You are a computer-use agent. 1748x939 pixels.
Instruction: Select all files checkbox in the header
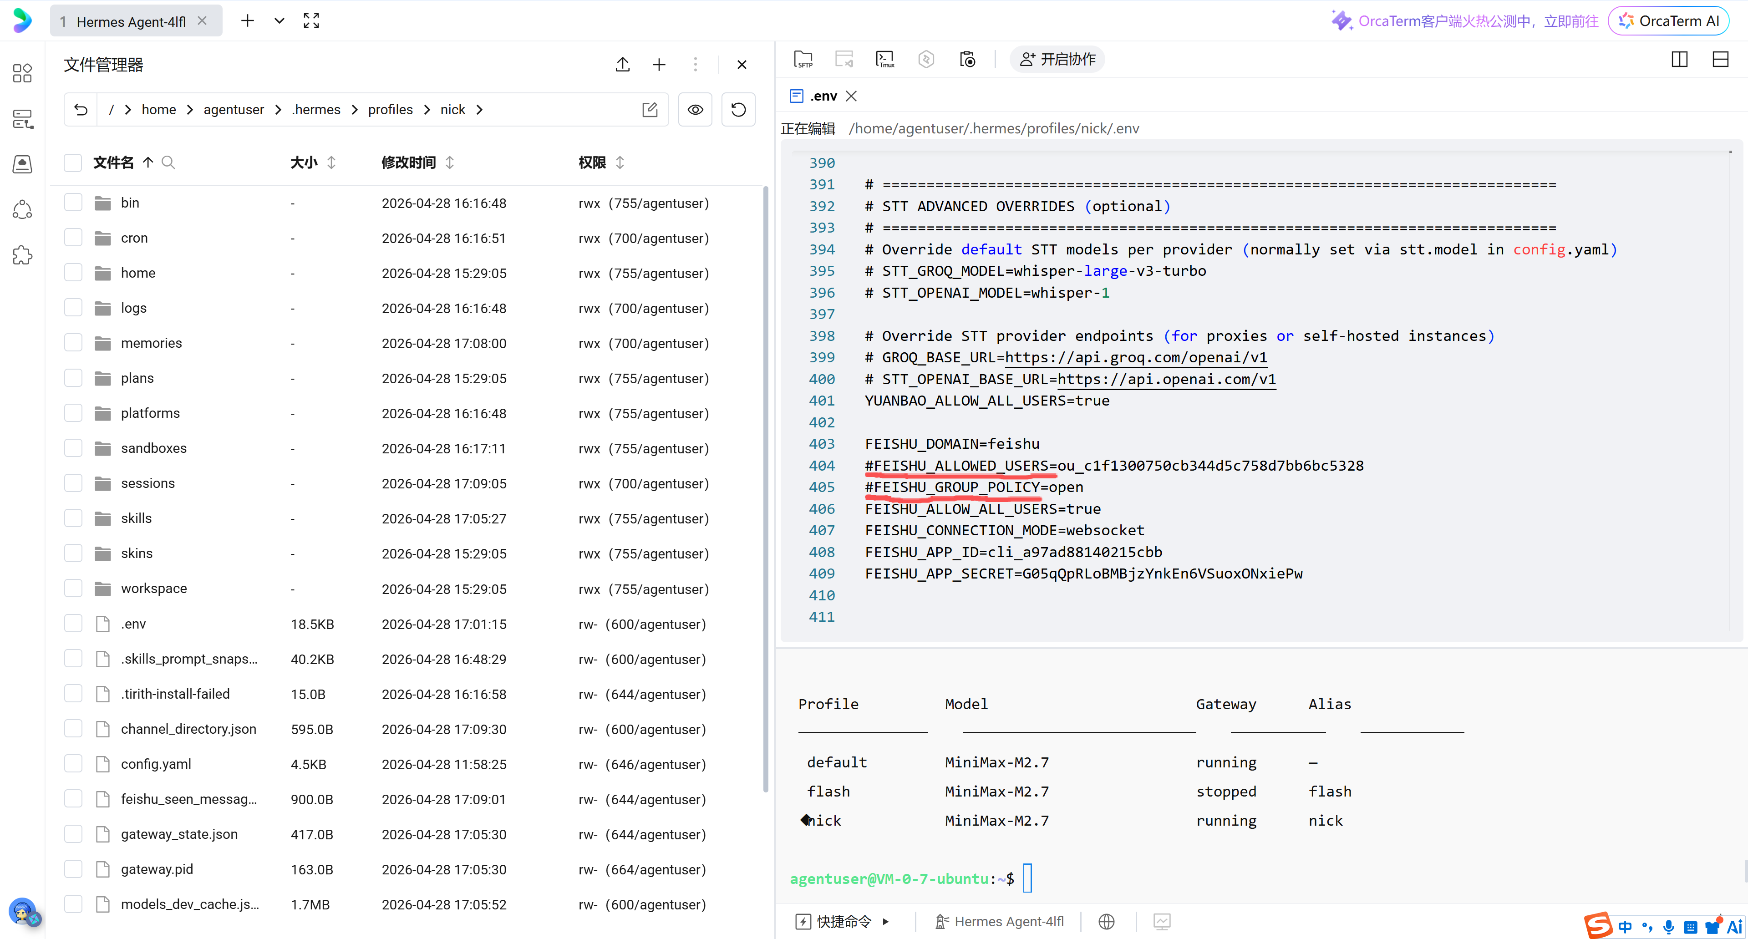pyautogui.click(x=73, y=162)
